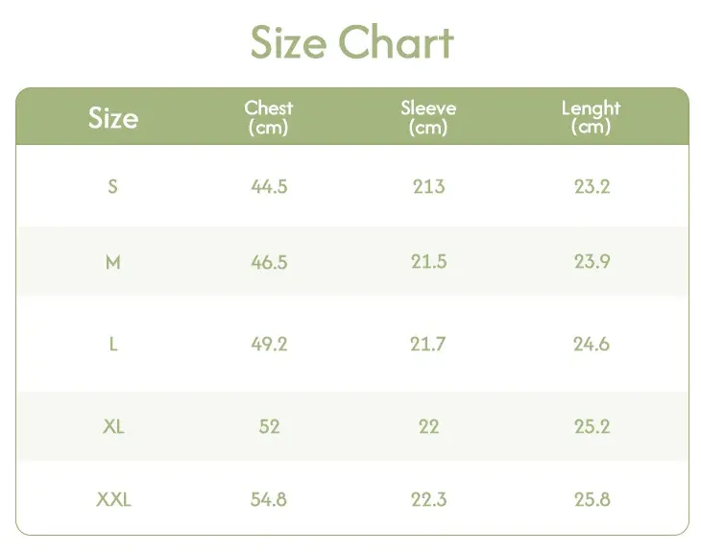701x552 pixels.
Task: Select the Size column header
Action: 113,118
